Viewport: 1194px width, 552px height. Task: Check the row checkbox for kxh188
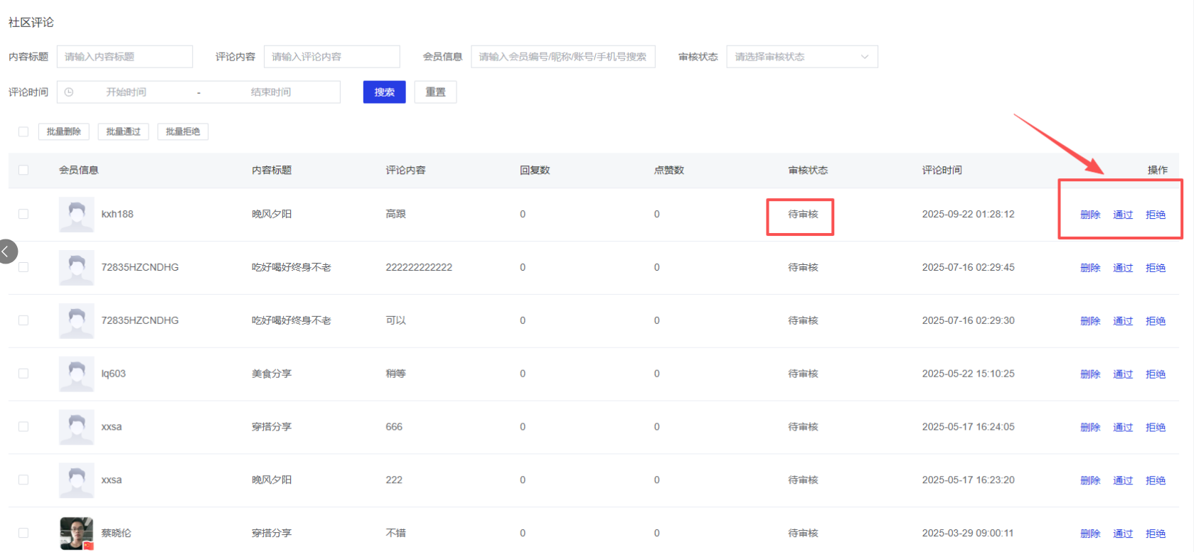click(x=23, y=215)
